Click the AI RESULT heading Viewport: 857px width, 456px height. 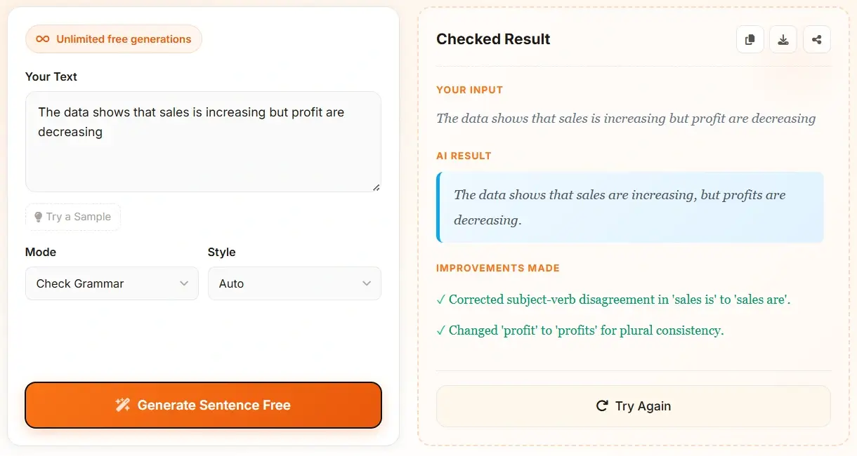(464, 156)
